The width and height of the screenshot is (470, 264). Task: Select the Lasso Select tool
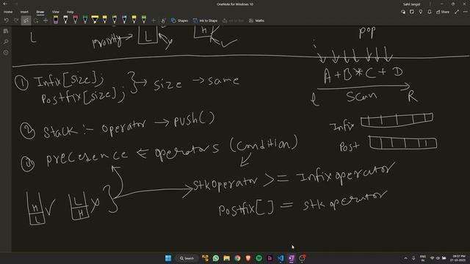pyautogui.click(x=36, y=21)
